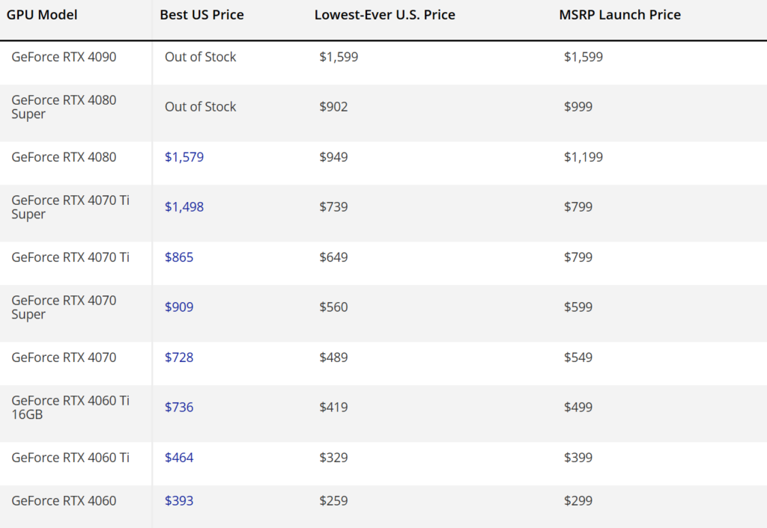Sort by Lowest-Ever U.S. Price header
Viewport: 767px width, 528px height.
tap(384, 14)
